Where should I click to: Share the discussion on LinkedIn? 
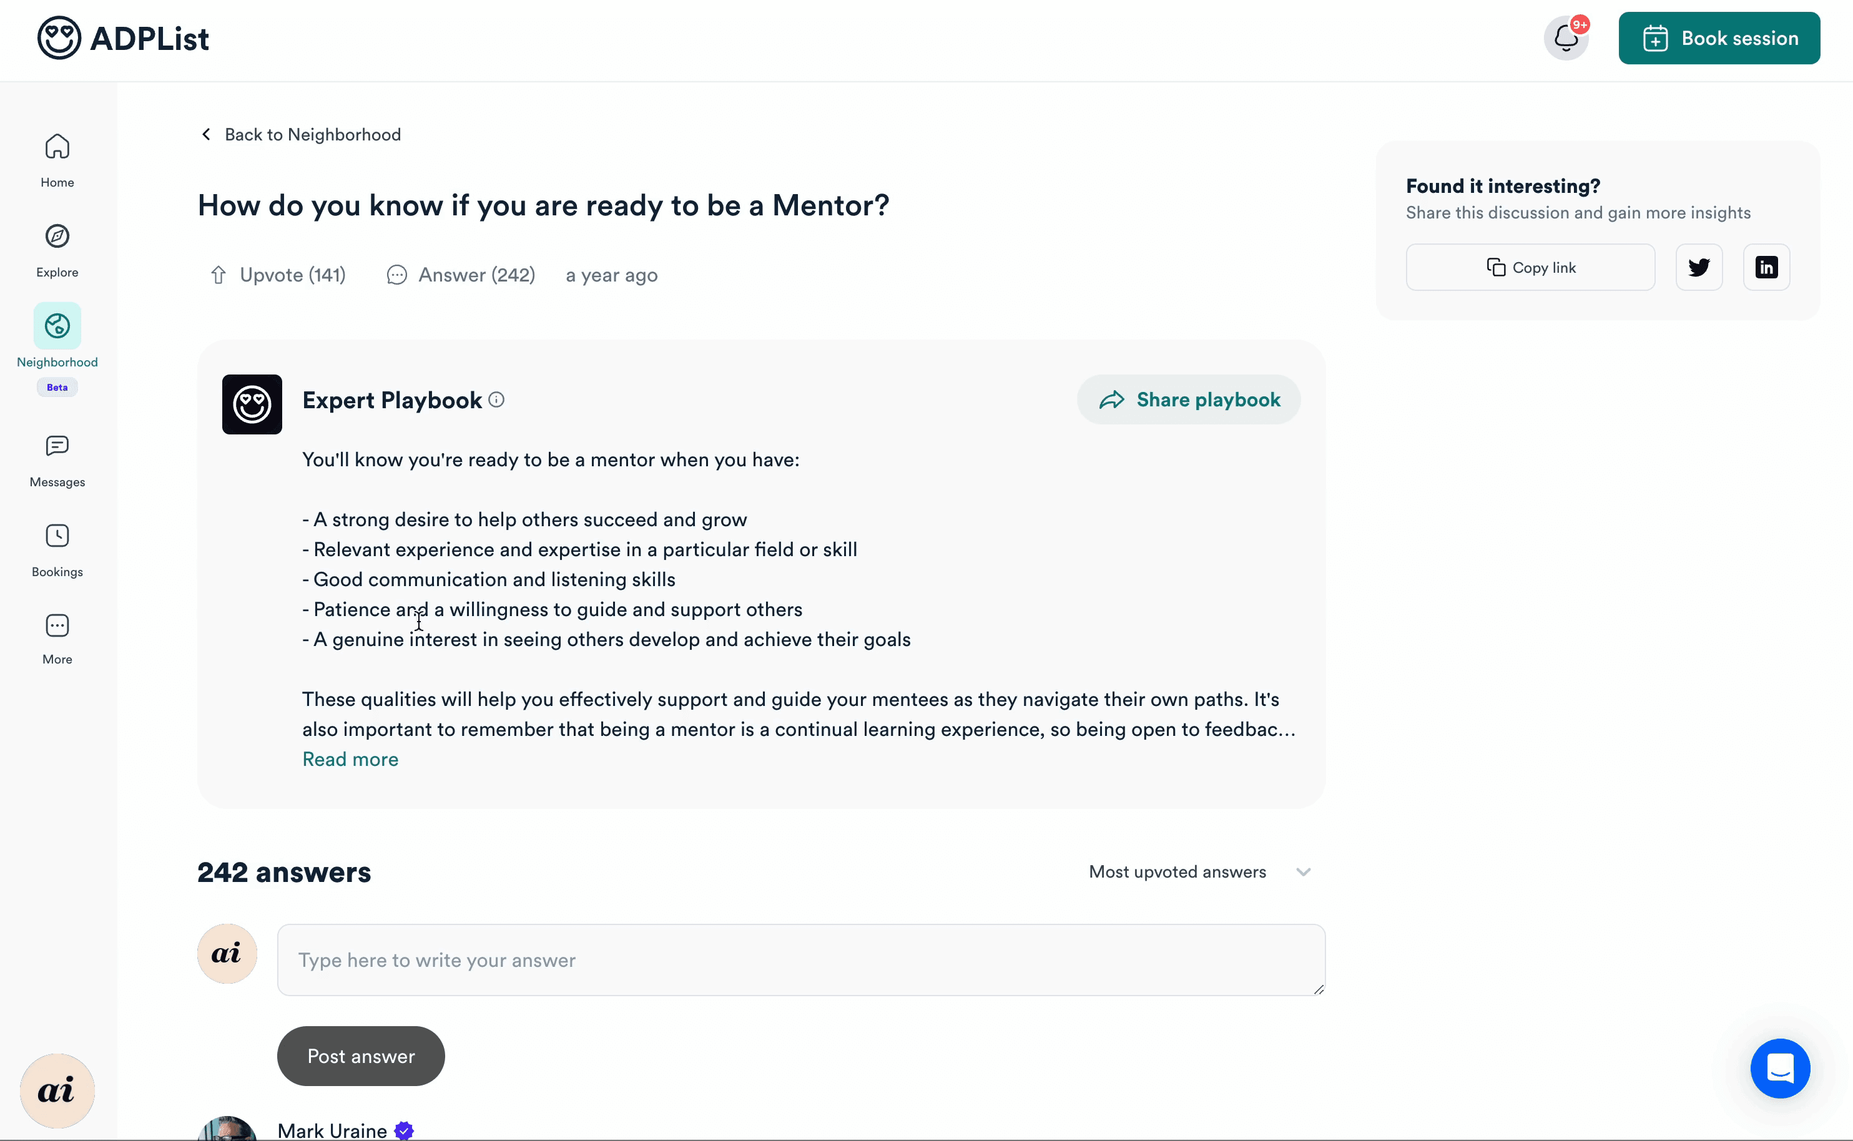pos(1766,267)
